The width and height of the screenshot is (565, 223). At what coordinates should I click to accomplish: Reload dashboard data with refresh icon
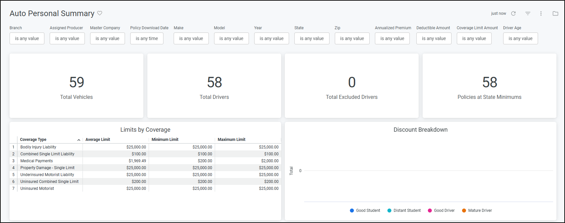click(513, 13)
